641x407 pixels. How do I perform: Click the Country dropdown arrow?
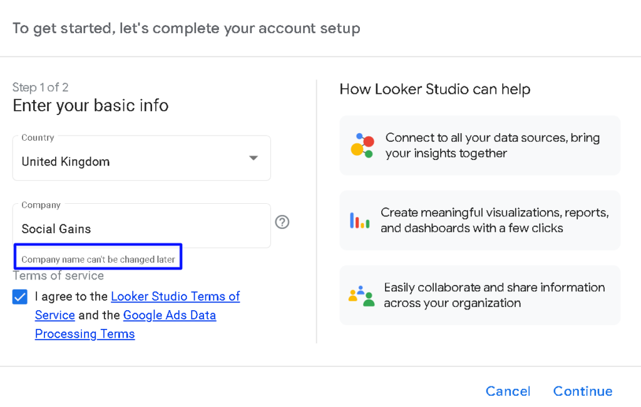coord(254,158)
